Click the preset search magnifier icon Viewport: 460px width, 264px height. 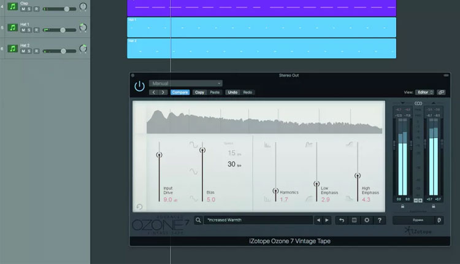199,220
